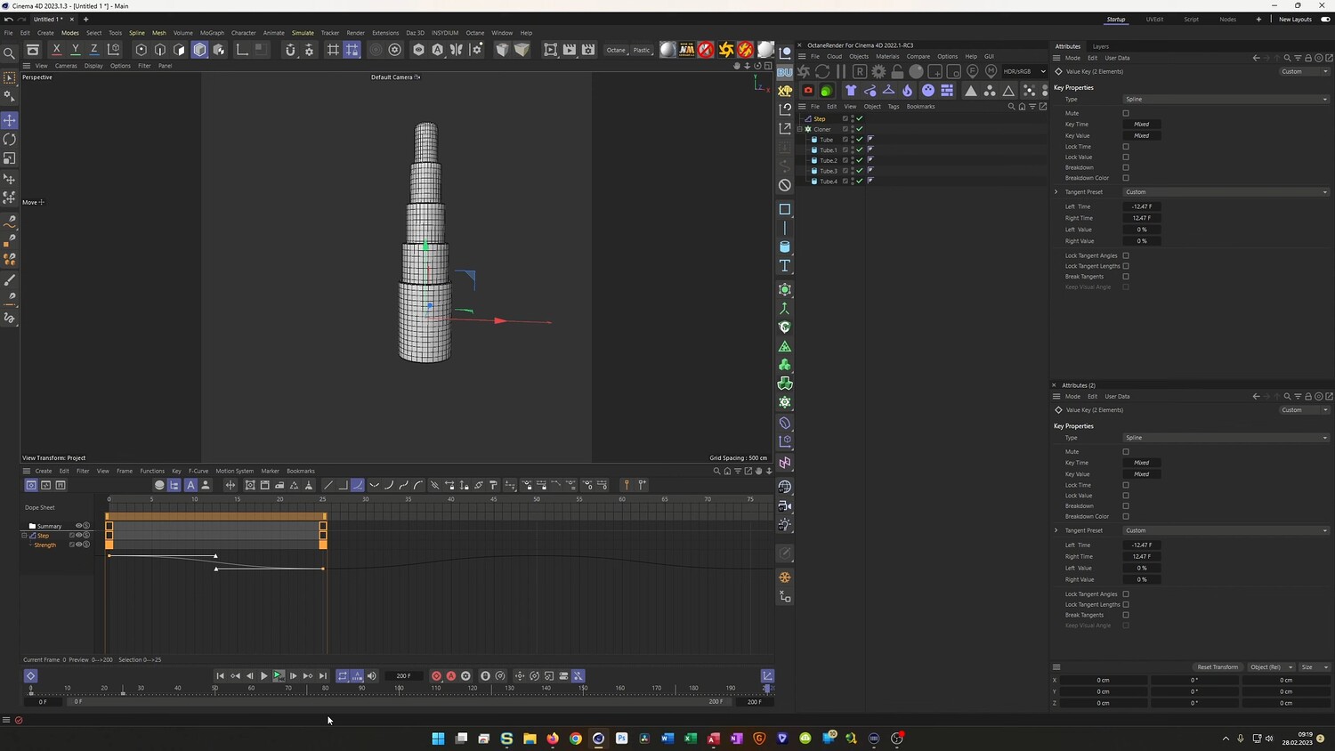
Task: Tick Breakdown Color in main Attributes panel
Action: click(x=1126, y=178)
